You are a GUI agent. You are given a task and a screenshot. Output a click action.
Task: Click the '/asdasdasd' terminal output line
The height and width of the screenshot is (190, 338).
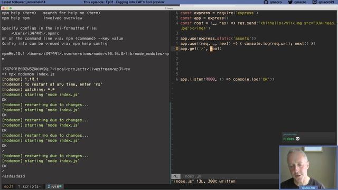coord(13,176)
